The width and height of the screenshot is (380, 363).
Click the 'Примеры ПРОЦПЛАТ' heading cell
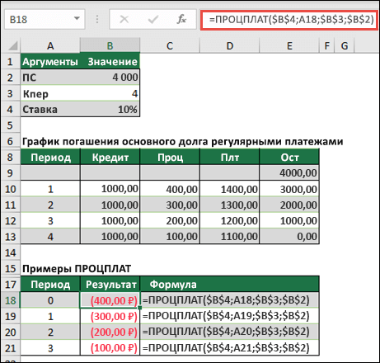coord(77,268)
